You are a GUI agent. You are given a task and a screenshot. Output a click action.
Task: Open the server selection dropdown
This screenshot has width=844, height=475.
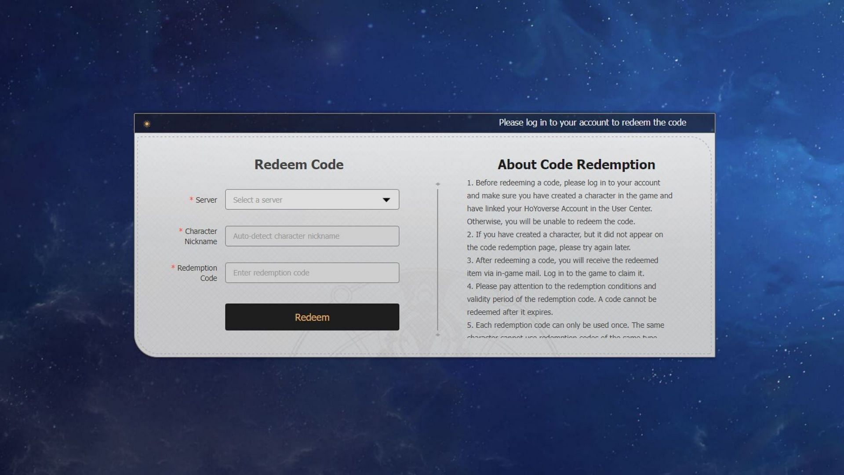312,200
